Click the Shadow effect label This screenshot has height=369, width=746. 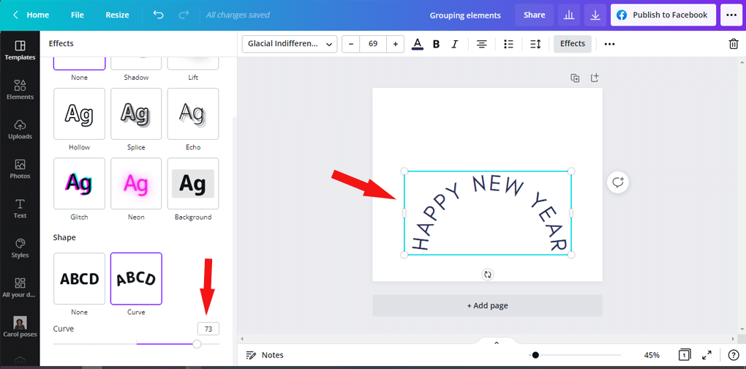point(136,77)
